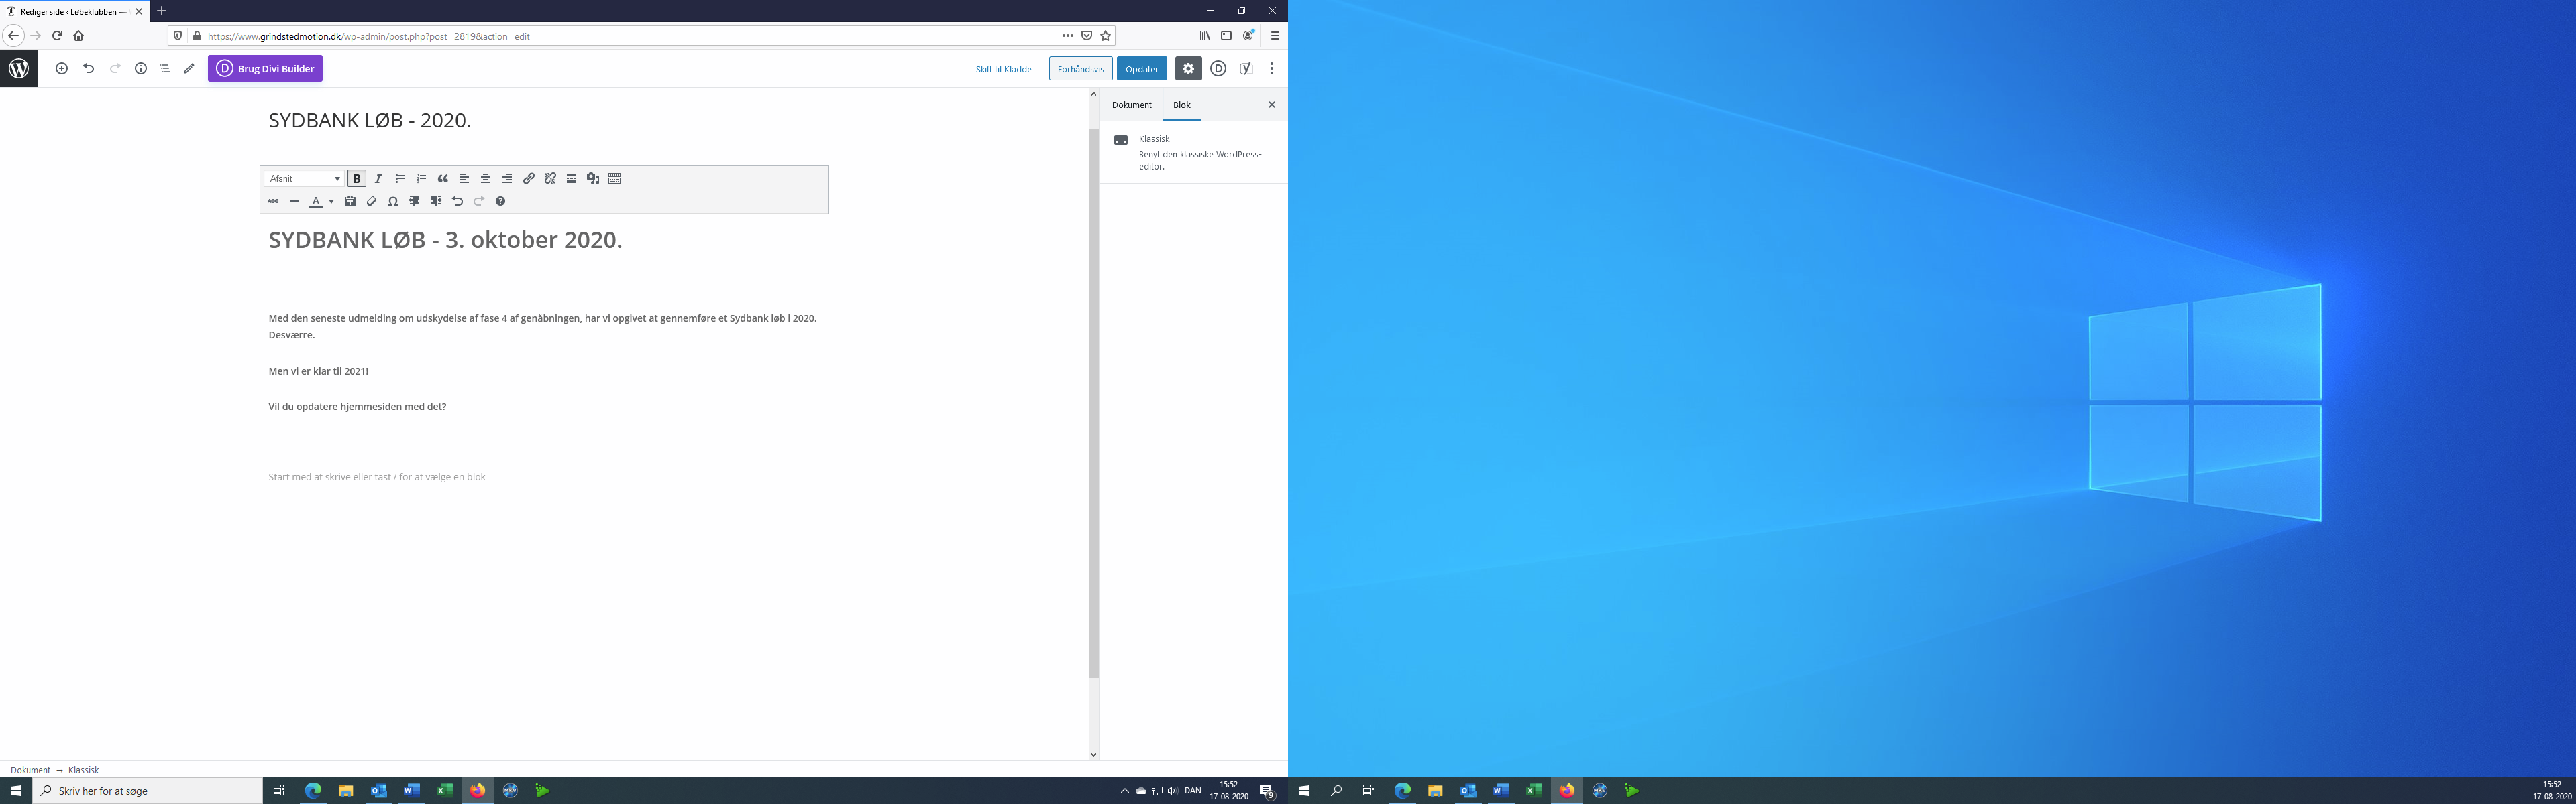Viewport: 2576px width, 804px height.
Task: Switch to the Blok sidebar tab
Action: pyautogui.click(x=1182, y=105)
